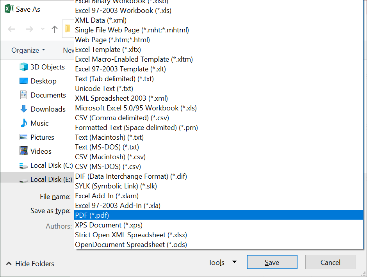Open the Organize dropdown menu

(x=28, y=50)
